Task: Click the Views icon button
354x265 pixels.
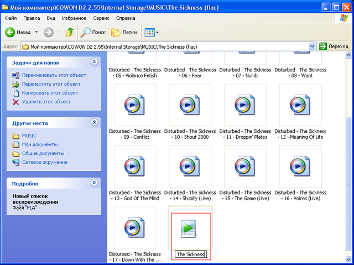Action: [x=150, y=32]
